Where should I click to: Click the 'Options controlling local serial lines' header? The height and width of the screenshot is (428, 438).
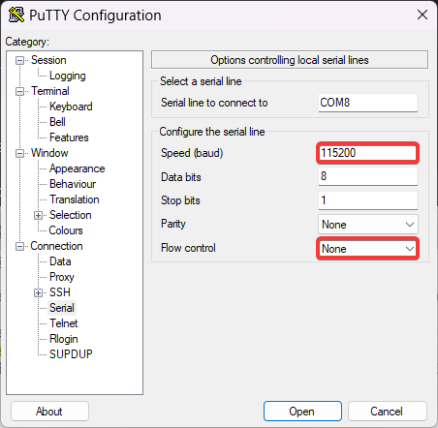[x=290, y=60]
